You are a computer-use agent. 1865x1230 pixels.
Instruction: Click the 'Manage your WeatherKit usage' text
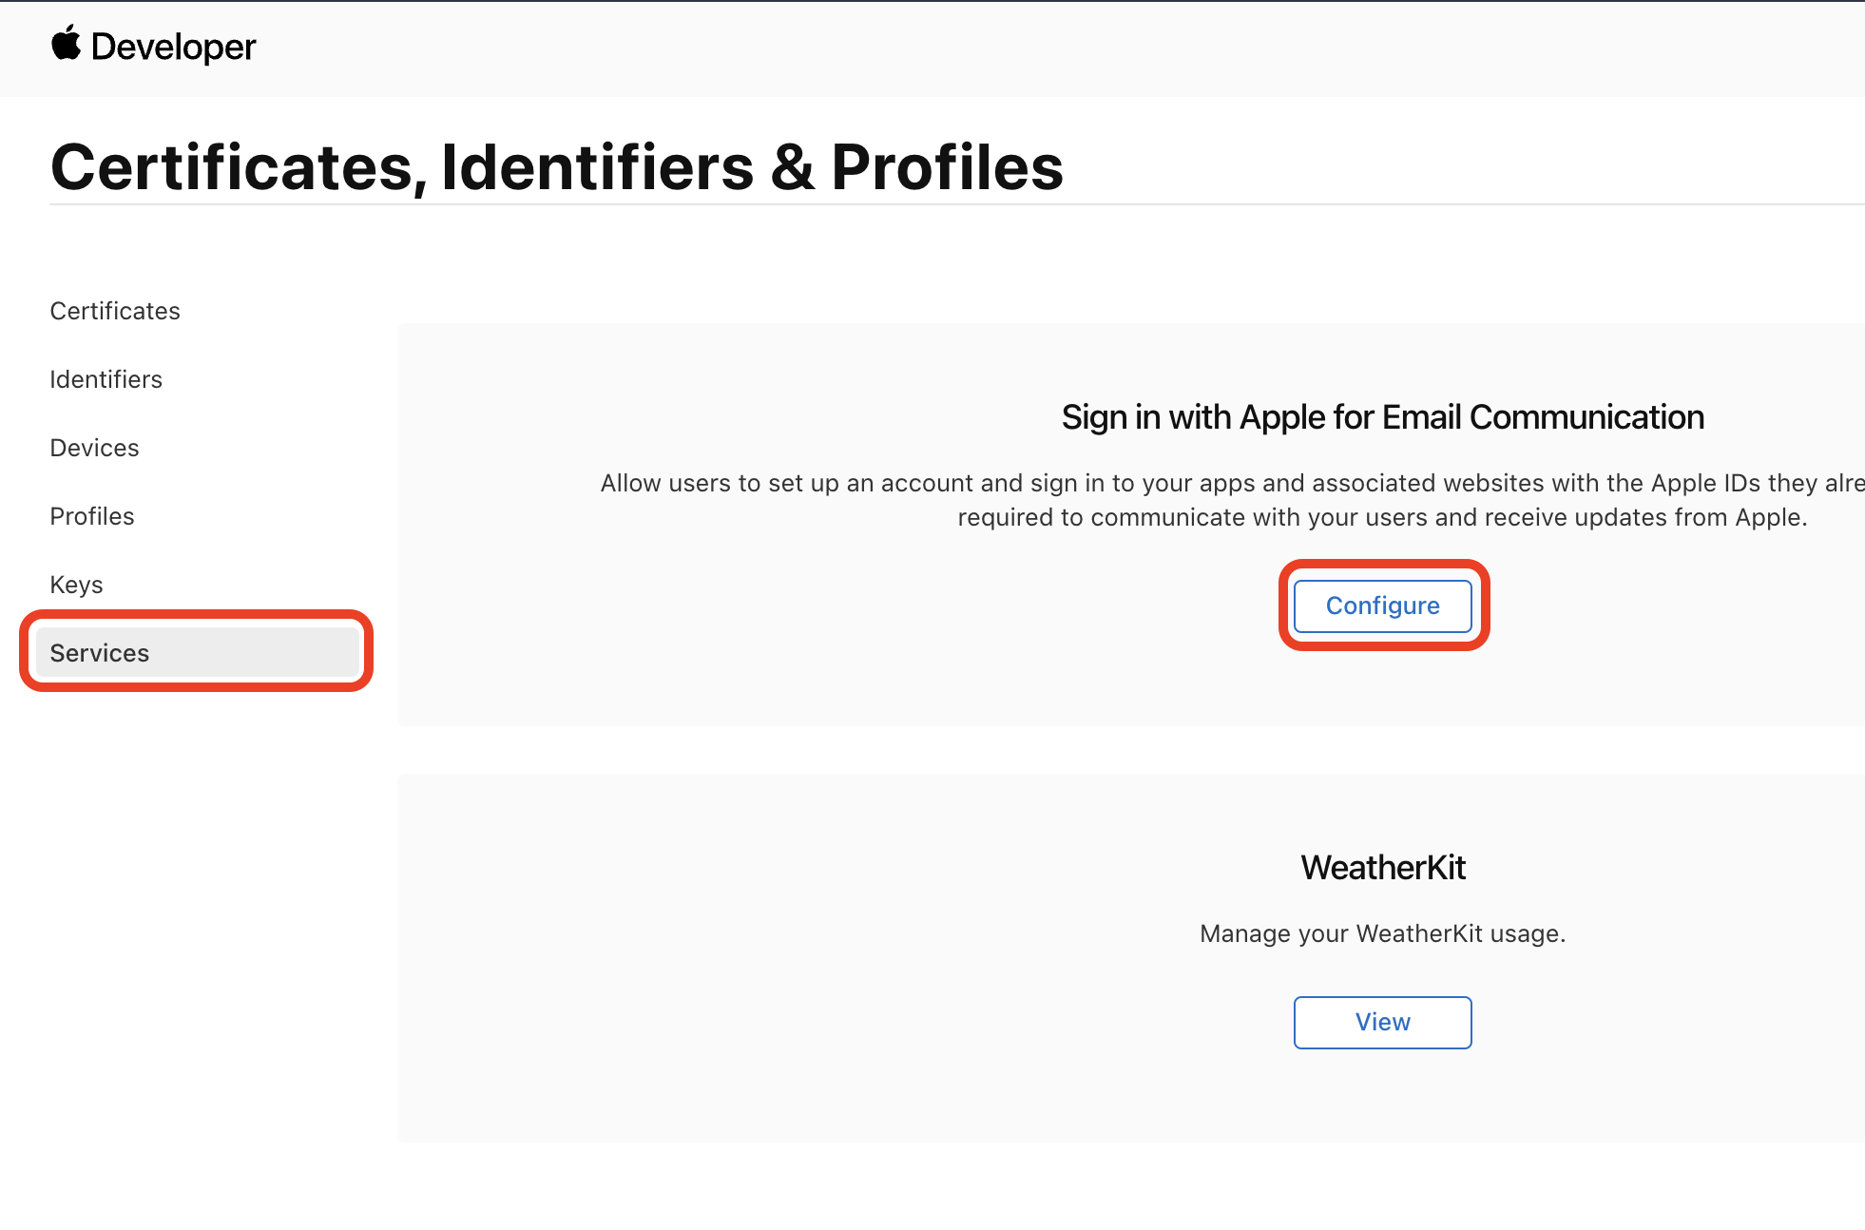pyautogui.click(x=1382, y=933)
